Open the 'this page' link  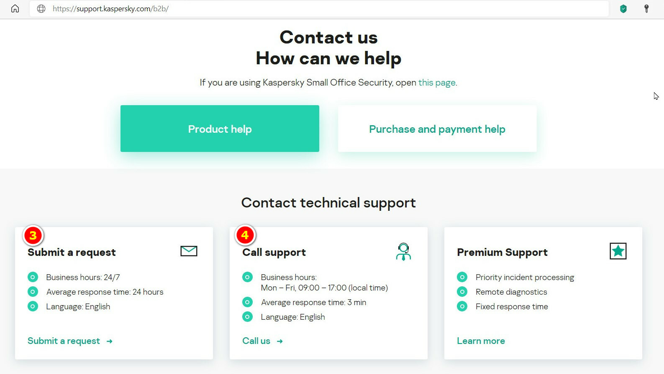pos(437,83)
